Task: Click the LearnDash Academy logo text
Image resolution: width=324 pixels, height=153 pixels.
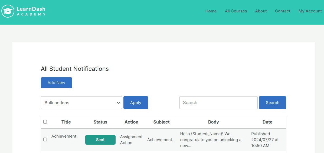Action: [31, 11]
